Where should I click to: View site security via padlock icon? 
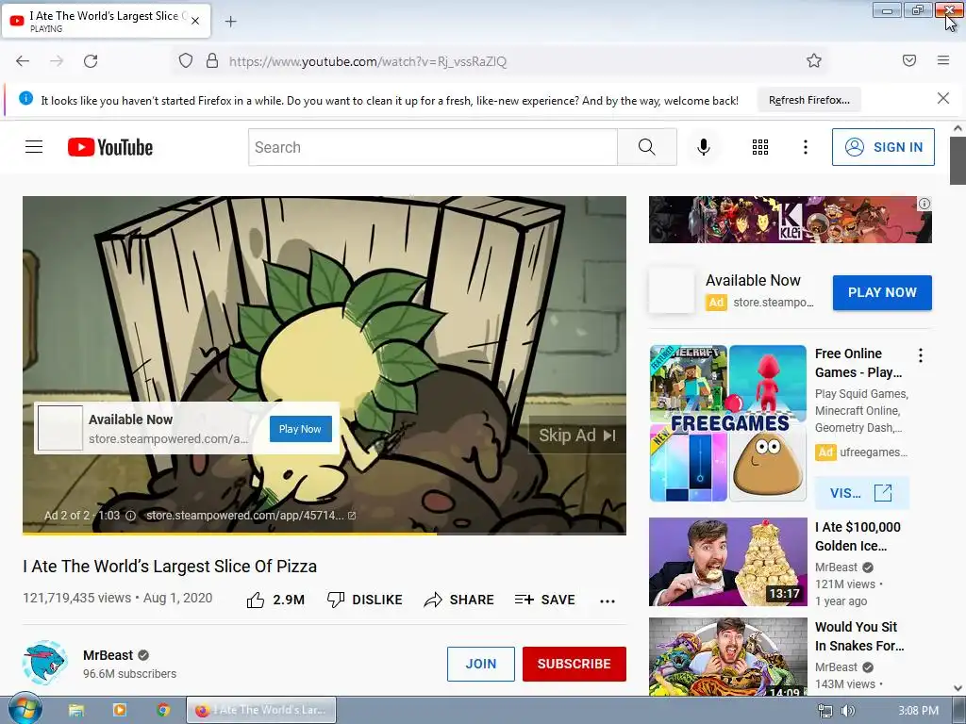pos(212,61)
